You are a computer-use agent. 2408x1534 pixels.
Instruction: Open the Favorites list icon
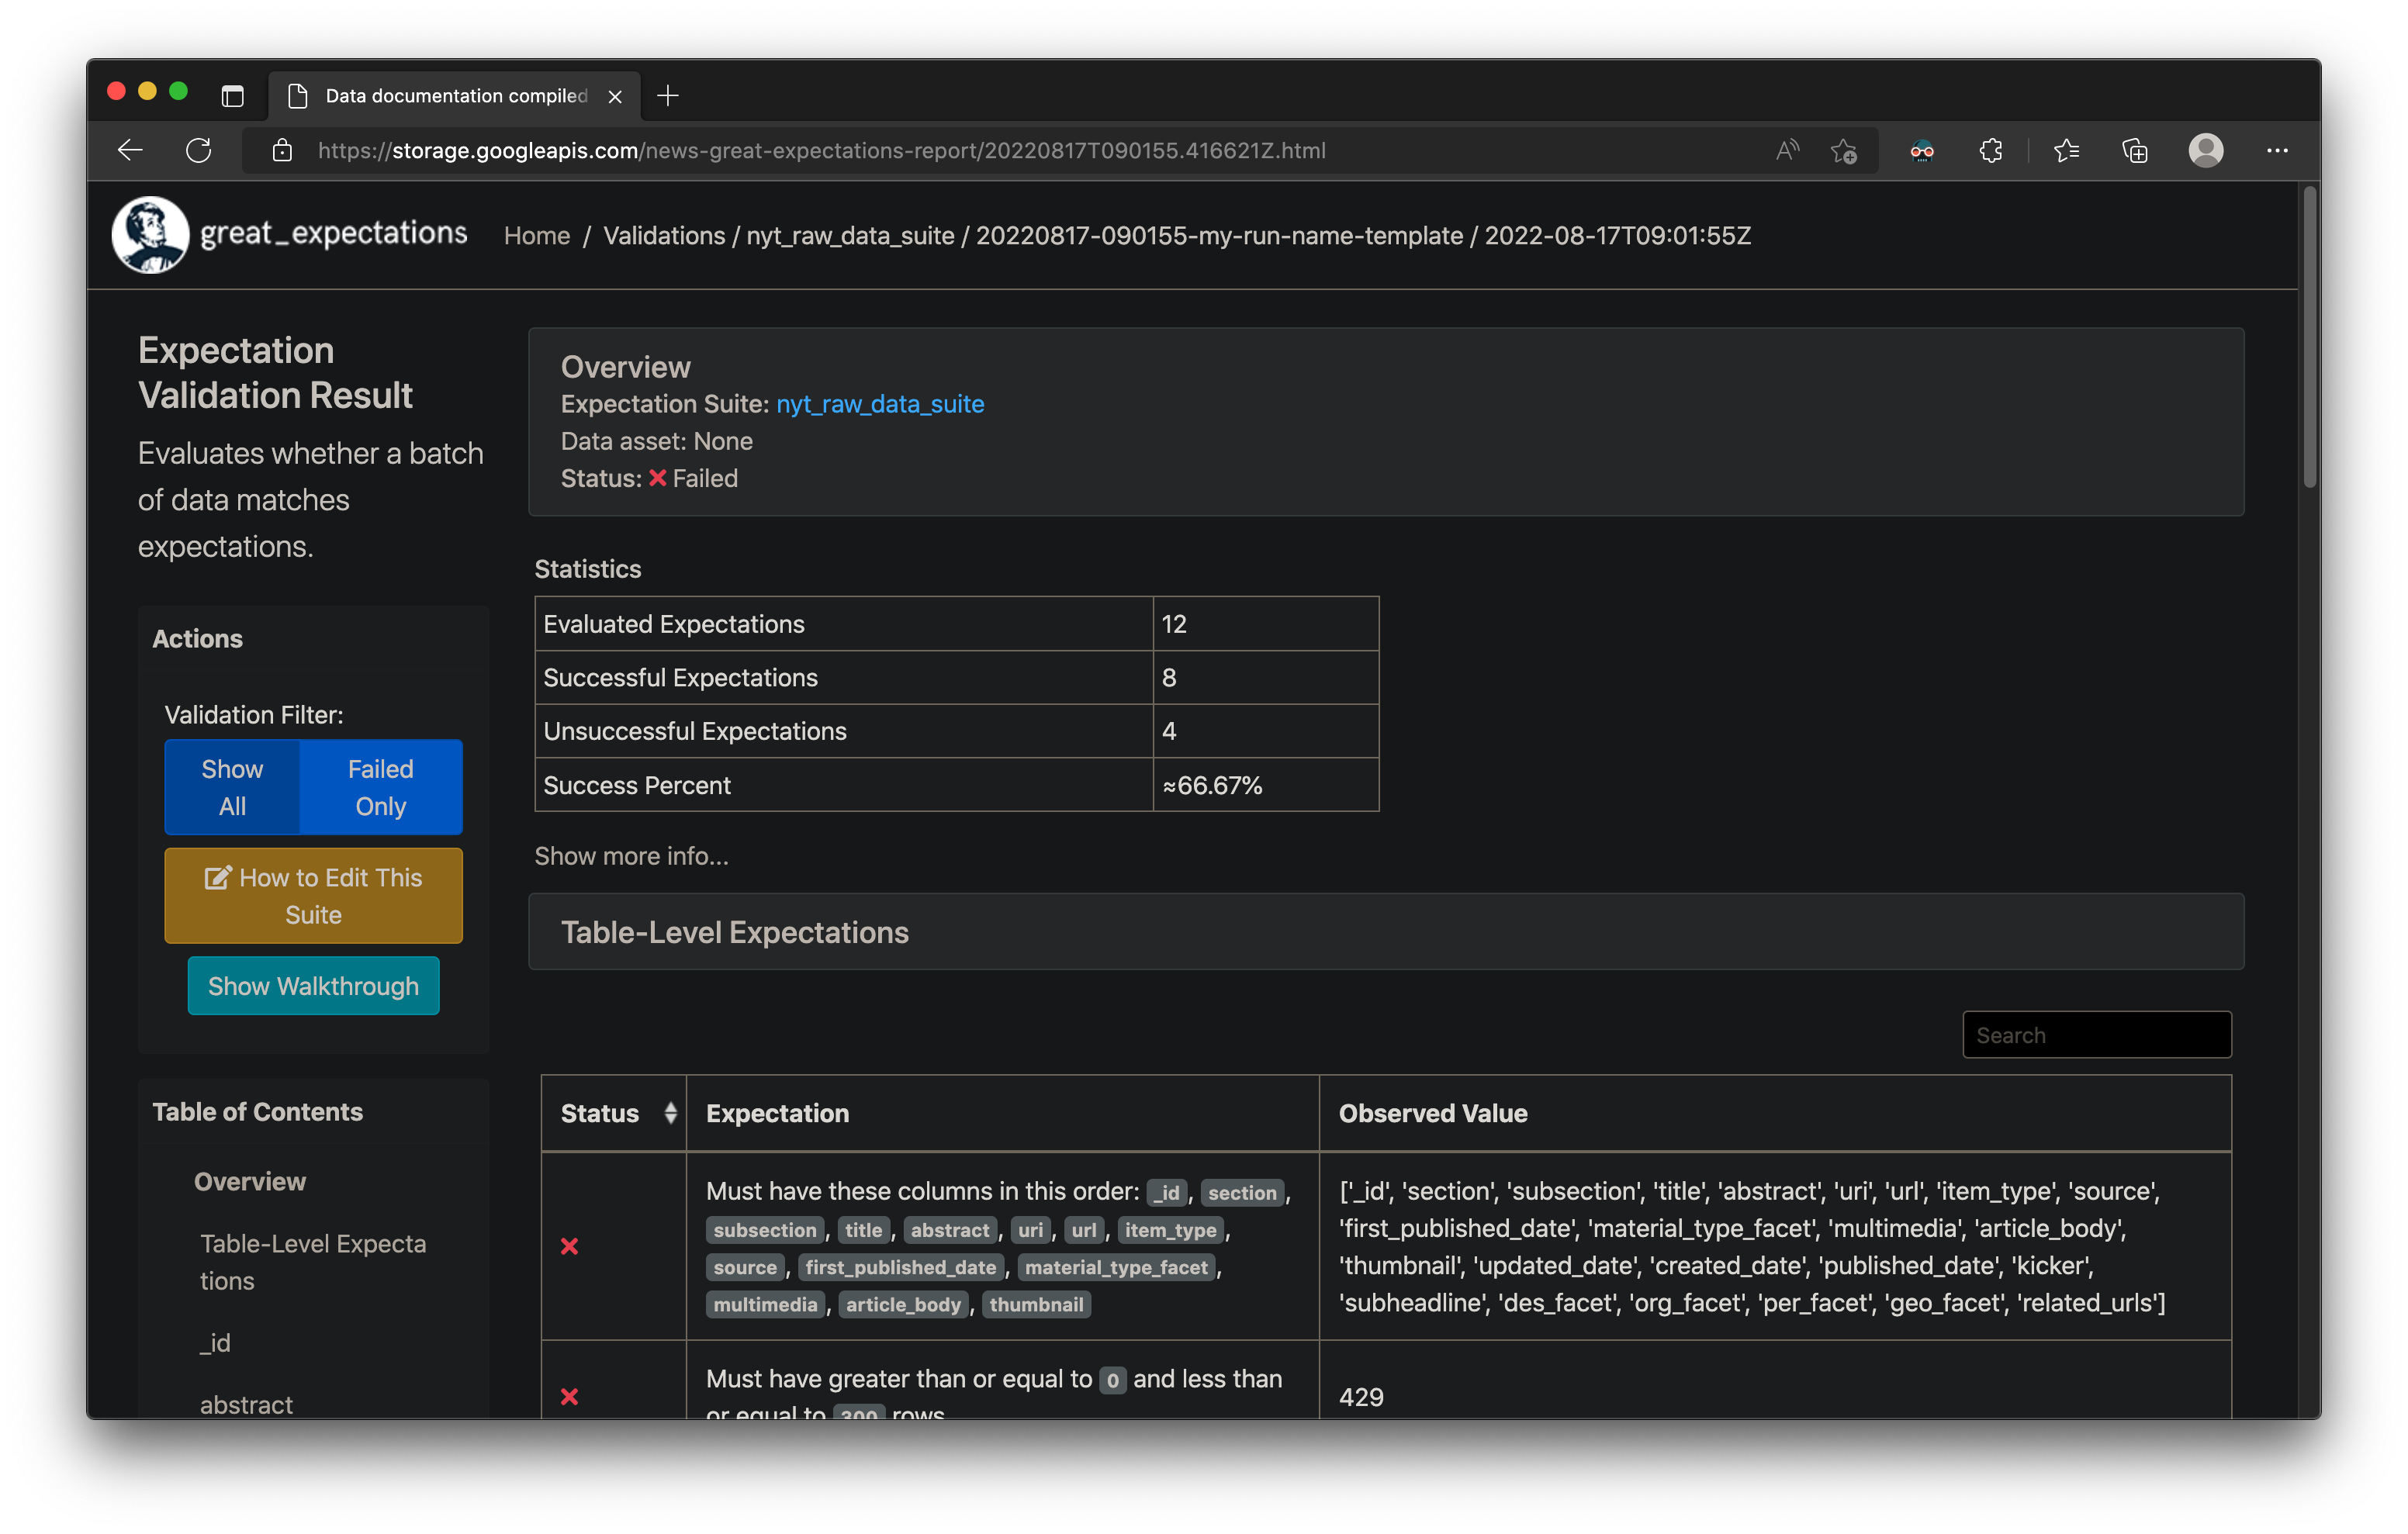pos(2066,150)
